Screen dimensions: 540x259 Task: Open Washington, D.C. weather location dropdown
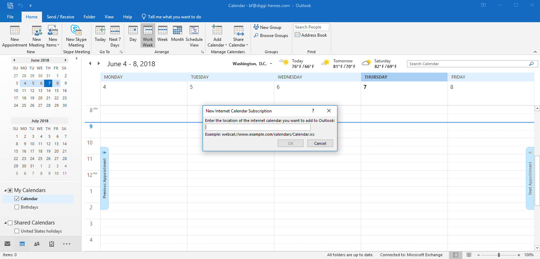pos(271,64)
